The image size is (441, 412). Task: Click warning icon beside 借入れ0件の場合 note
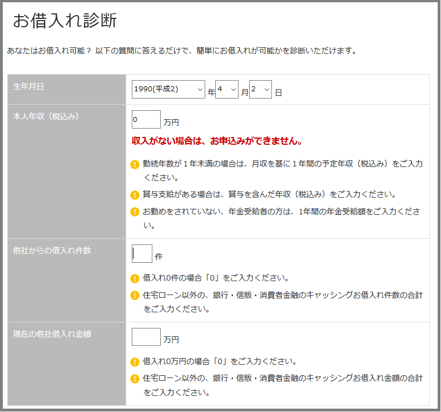[x=135, y=278]
